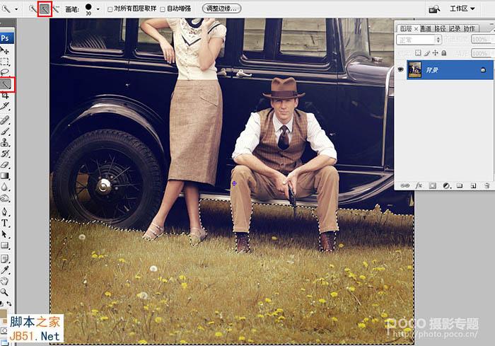Click the 调整边缘 button
The image size is (495, 346).
click(221, 8)
